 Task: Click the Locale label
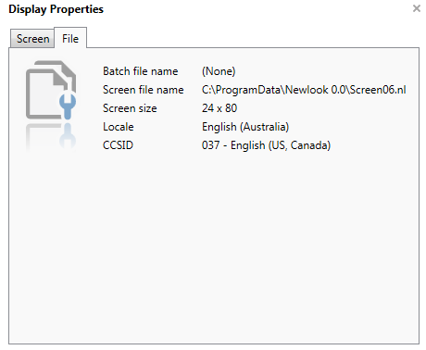(119, 127)
